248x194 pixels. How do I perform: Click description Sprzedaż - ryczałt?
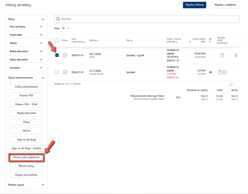135,55
